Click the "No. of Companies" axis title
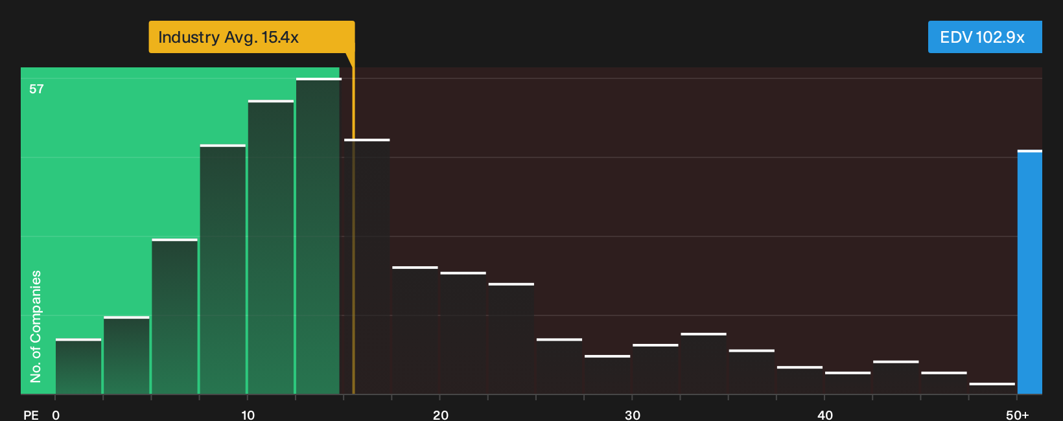The width and height of the screenshot is (1063, 421). click(x=36, y=326)
